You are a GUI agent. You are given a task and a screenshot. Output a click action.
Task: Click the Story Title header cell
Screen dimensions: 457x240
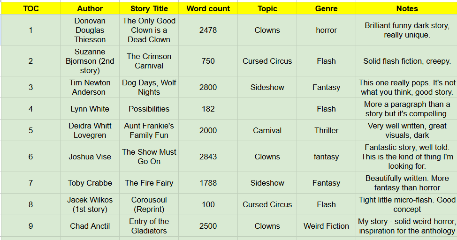(x=149, y=8)
